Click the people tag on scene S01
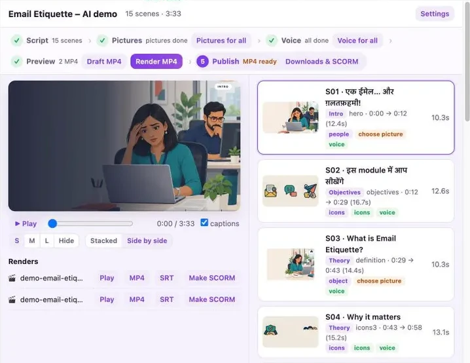This screenshot has height=363, width=470. [x=338, y=134]
